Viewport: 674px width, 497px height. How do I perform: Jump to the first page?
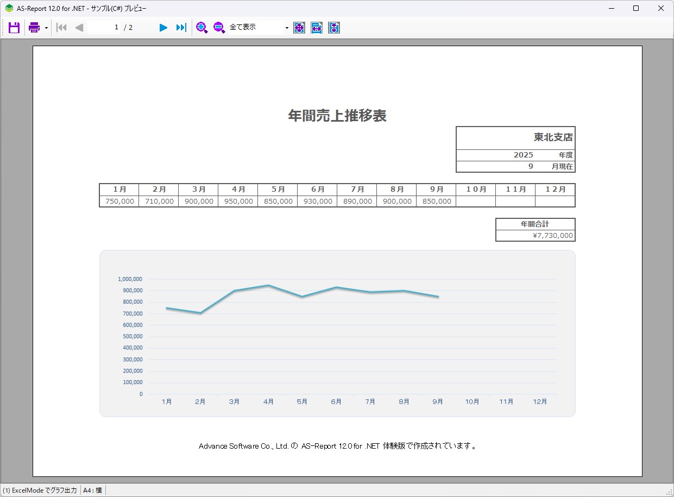click(x=61, y=28)
